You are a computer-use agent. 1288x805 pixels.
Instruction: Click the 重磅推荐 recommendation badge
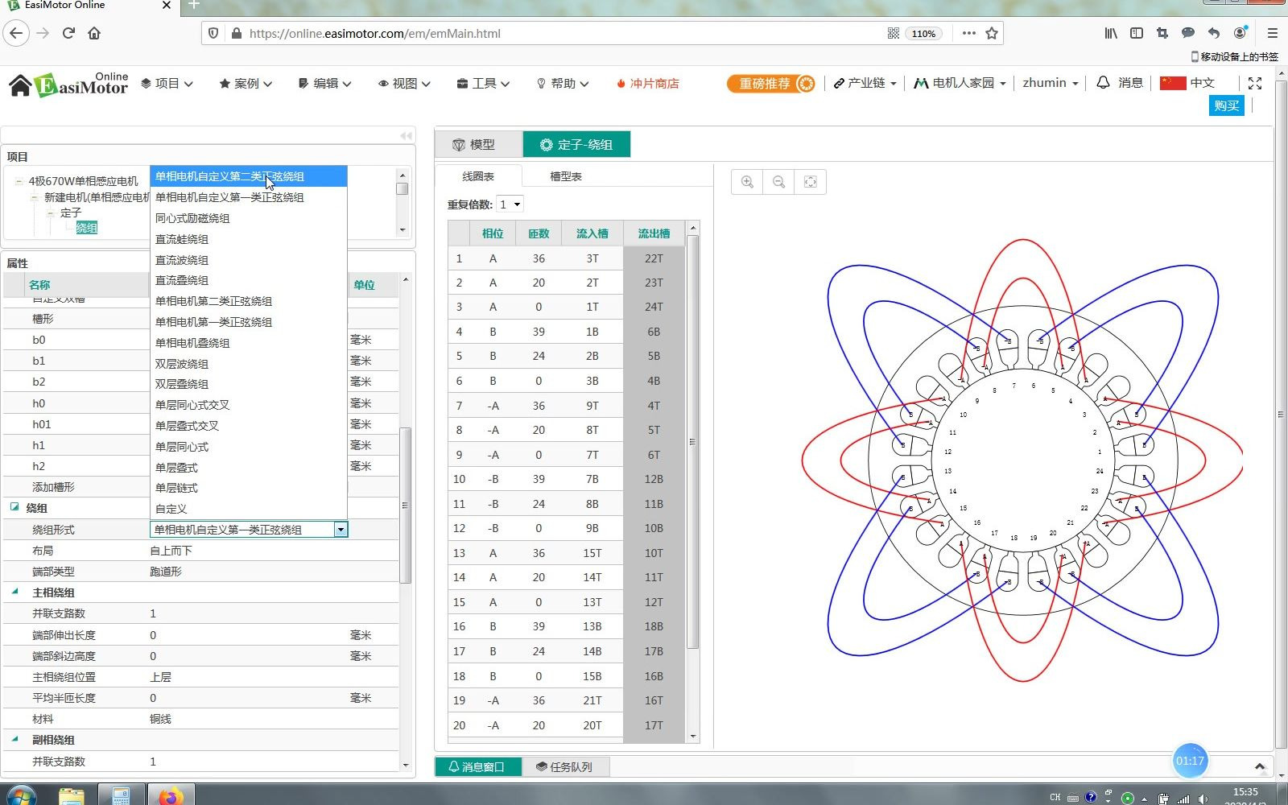770,83
